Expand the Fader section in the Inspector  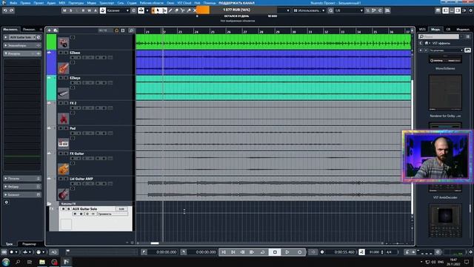(21, 187)
